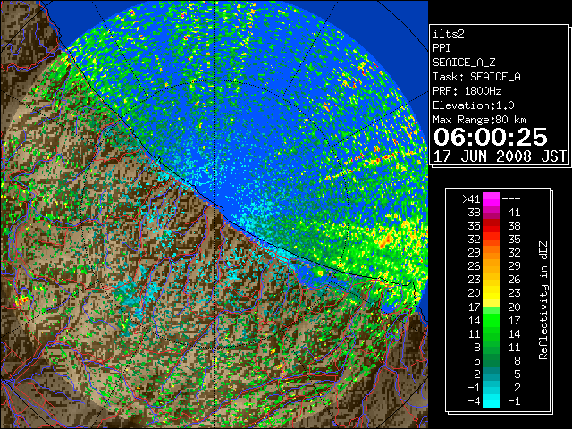
Task: Click the '>41' legend label
Action: point(471,198)
